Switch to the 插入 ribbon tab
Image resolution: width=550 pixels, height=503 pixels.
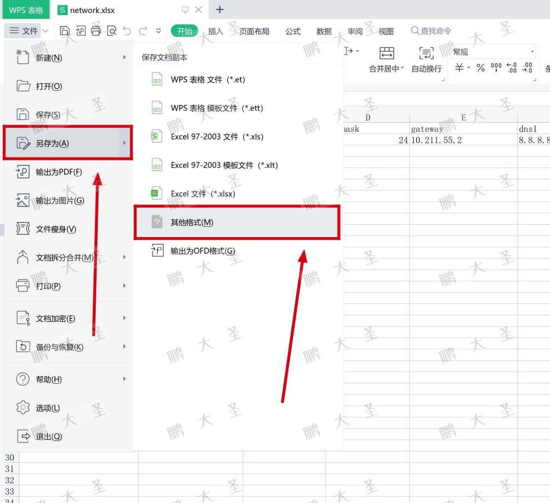point(215,31)
